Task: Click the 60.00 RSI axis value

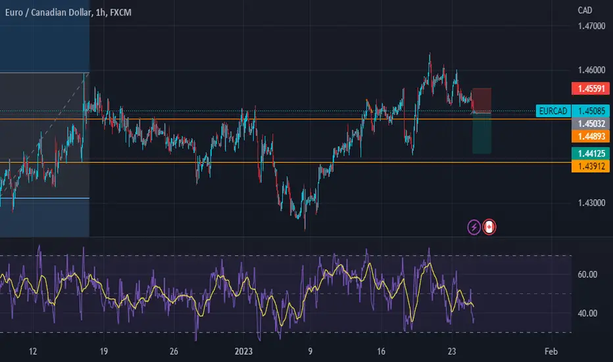Action: (x=587, y=274)
